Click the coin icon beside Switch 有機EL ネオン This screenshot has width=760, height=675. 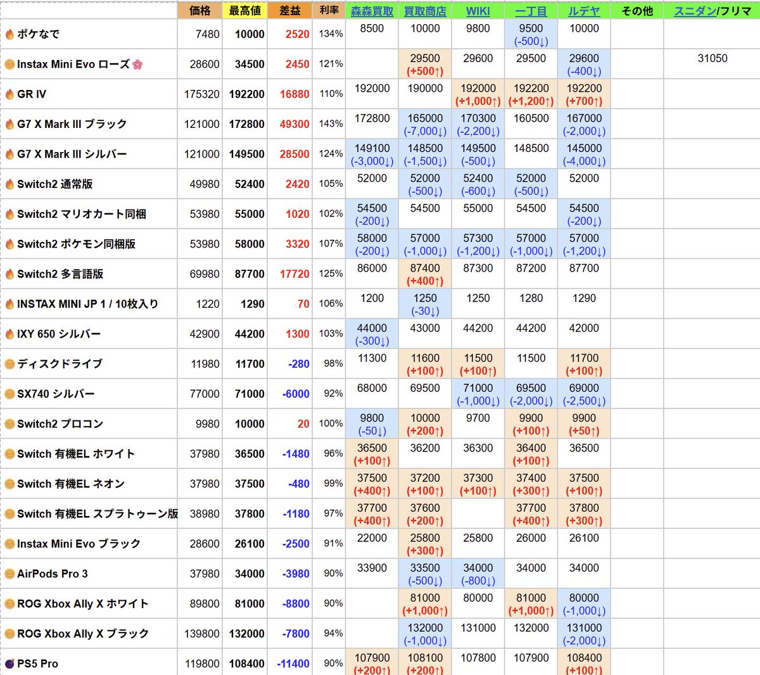tap(9, 484)
